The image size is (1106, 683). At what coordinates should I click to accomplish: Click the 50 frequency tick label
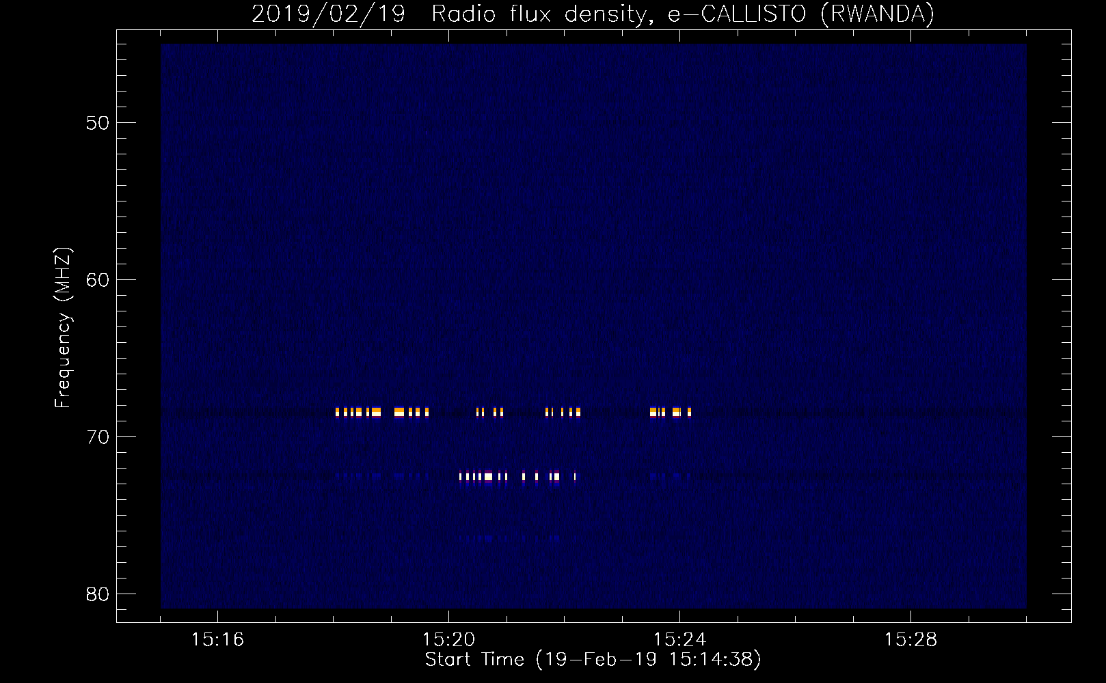(x=98, y=123)
